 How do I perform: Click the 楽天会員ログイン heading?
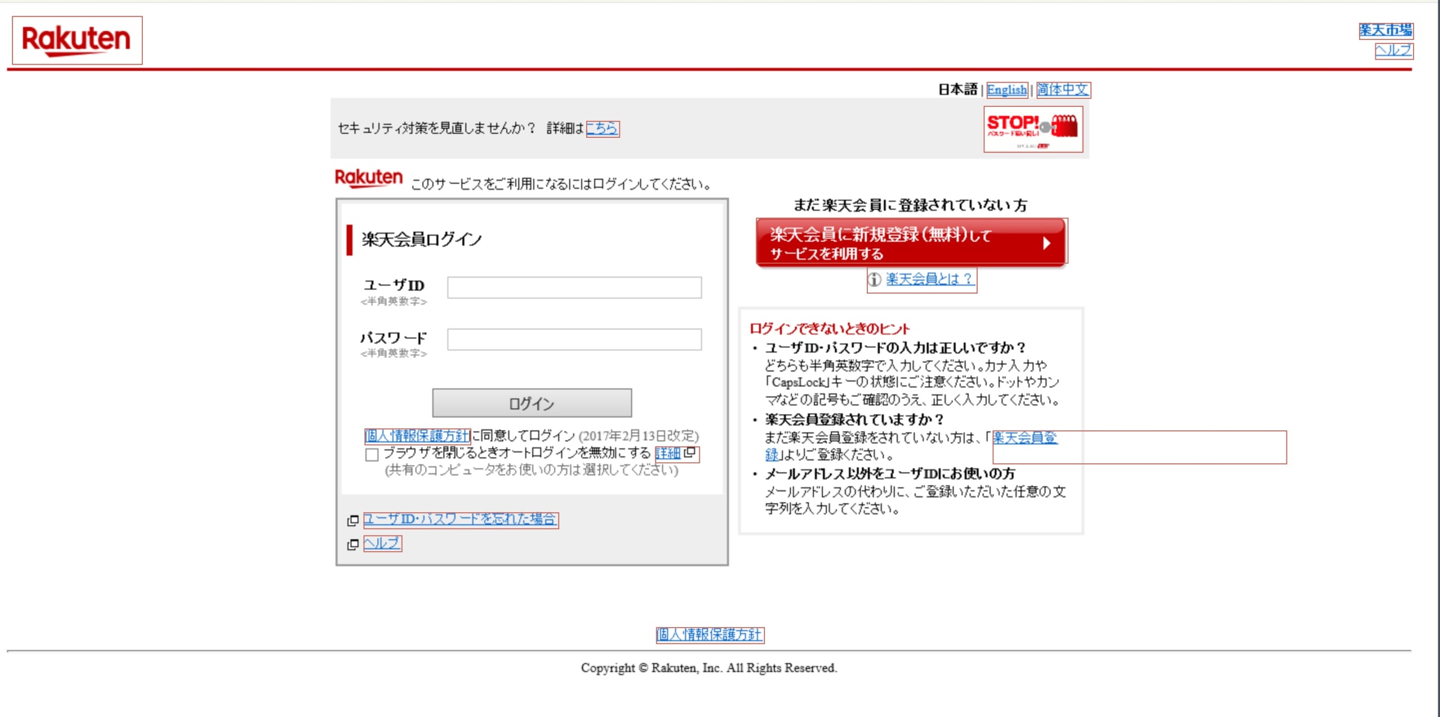(x=422, y=240)
